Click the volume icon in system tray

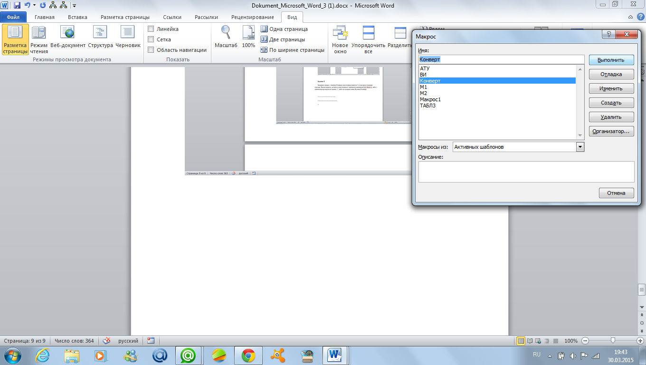click(x=573, y=355)
